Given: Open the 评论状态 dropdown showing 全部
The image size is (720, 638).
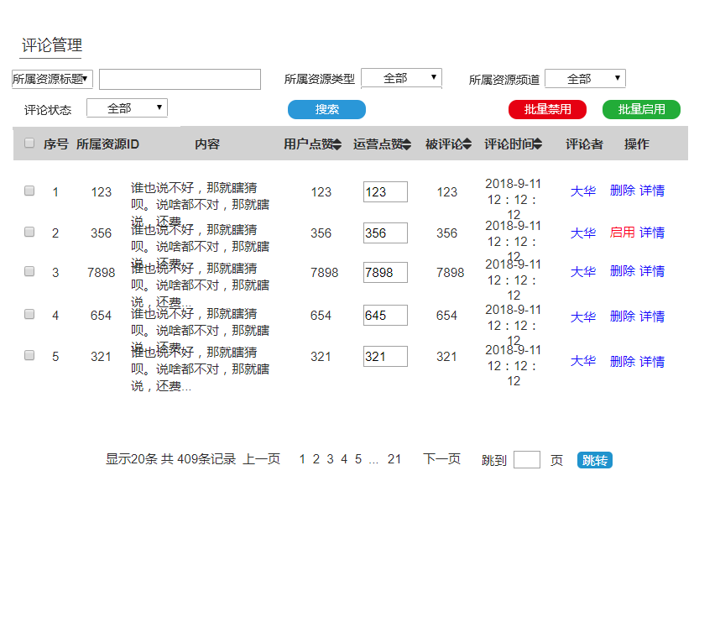Looking at the screenshot, I should point(127,107).
